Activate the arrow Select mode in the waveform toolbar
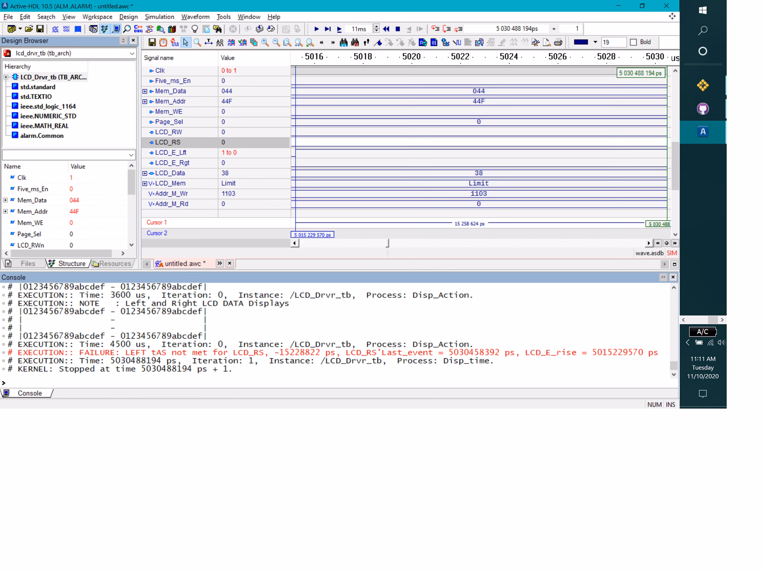The height and width of the screenshot is (572, 763). point(186,42)
